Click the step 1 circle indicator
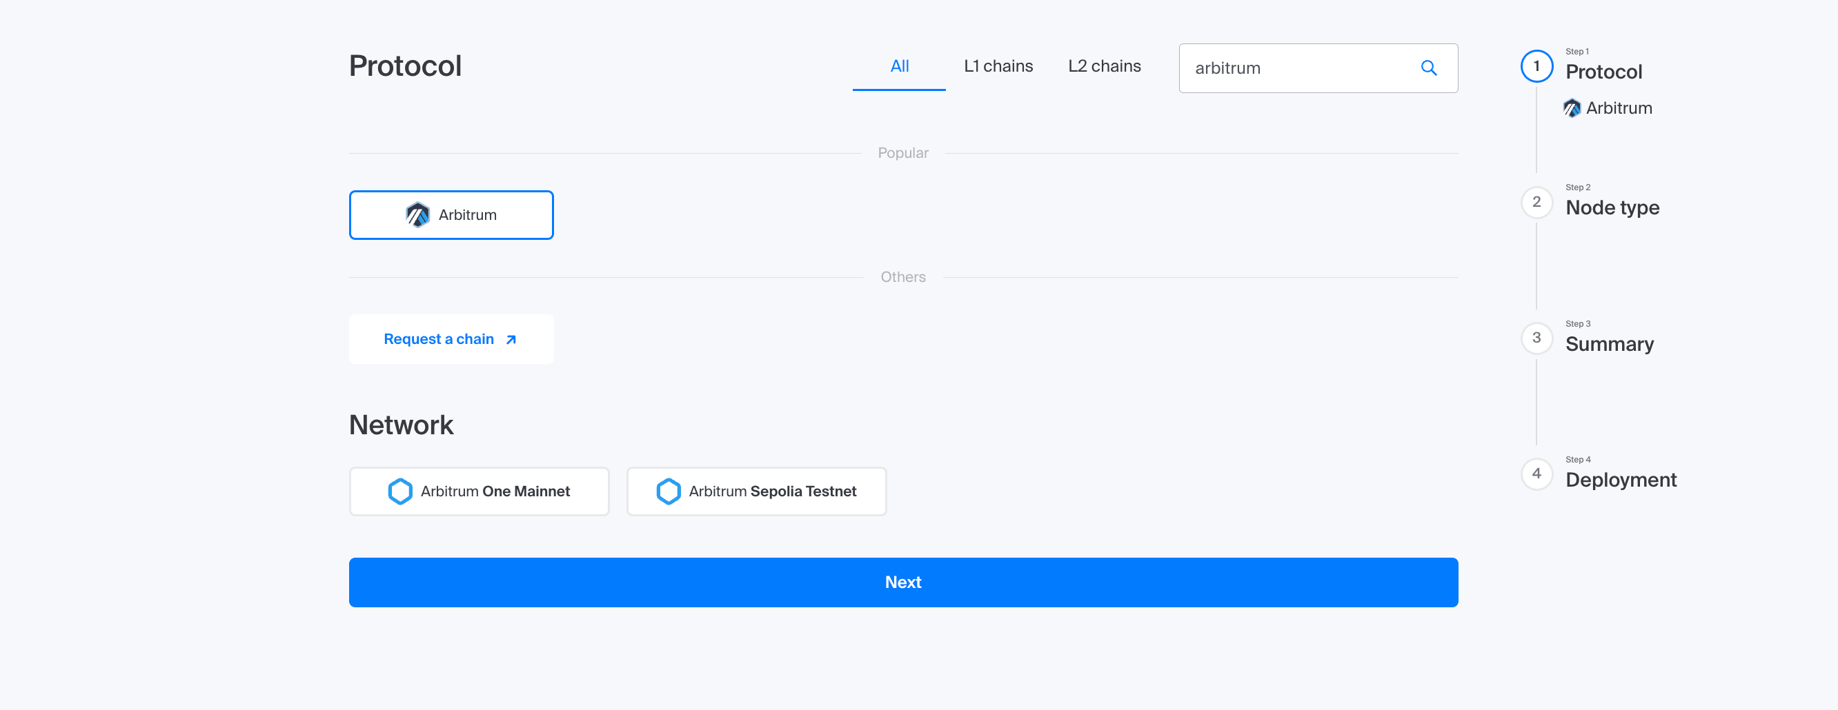Image resolution: width=1838 pixels, height=710 pixels. point(1536,66)
